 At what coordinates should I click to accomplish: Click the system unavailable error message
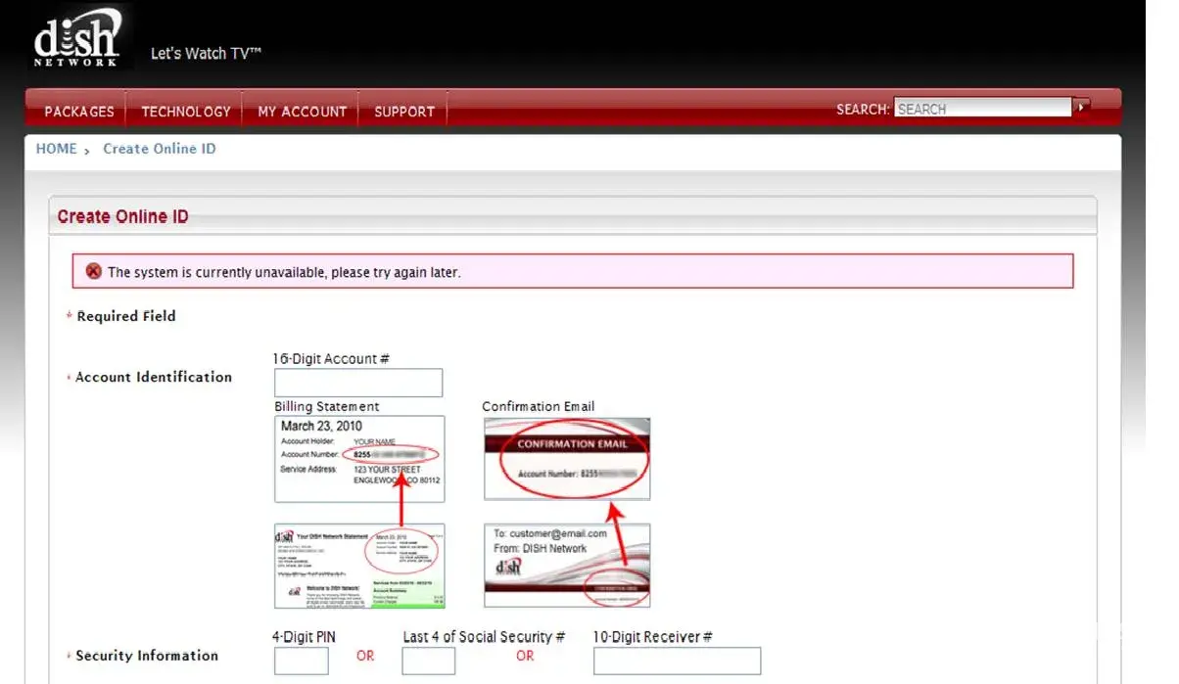[284, 272]
